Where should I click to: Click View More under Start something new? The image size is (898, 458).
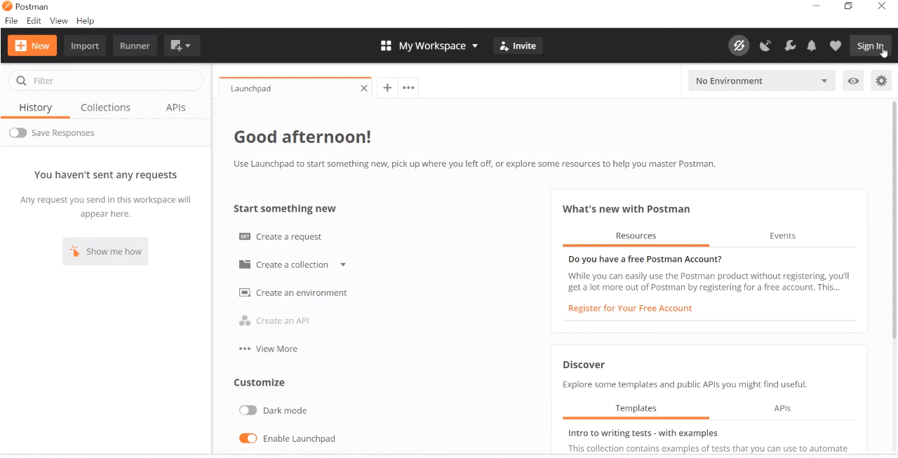point(276,349)
